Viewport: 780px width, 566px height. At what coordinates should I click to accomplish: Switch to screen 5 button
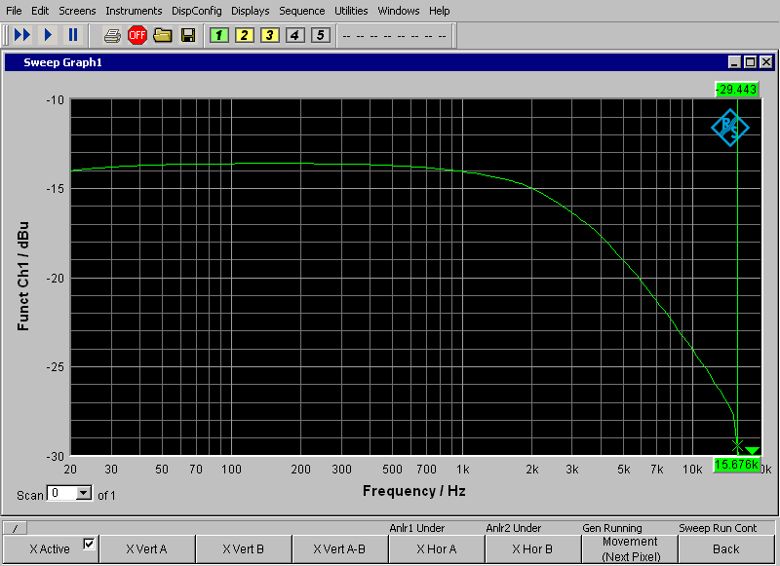(321, 35)
